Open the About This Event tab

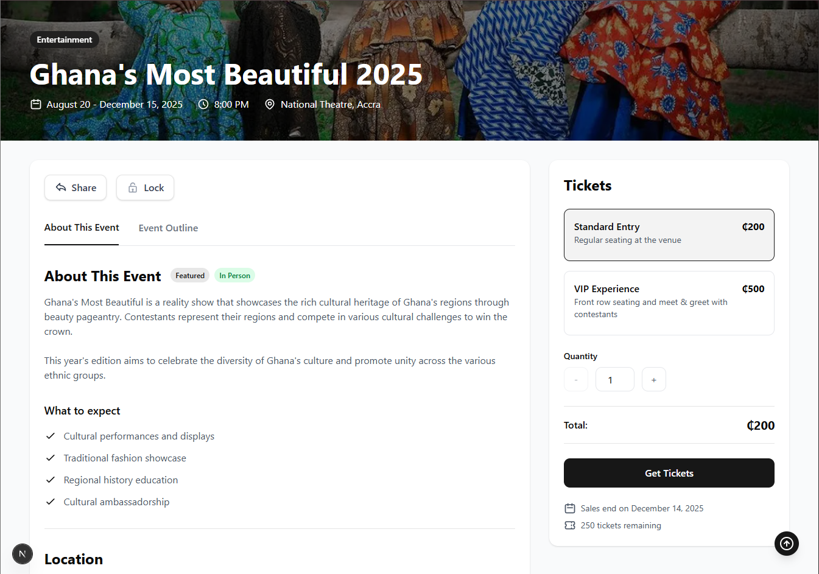click(x=81, y=228)
